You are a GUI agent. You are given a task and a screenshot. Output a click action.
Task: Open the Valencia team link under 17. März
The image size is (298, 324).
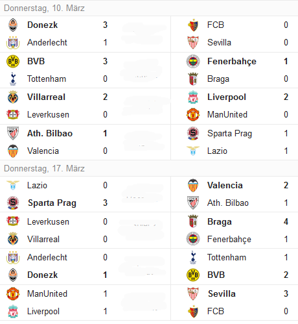[225, 185]
